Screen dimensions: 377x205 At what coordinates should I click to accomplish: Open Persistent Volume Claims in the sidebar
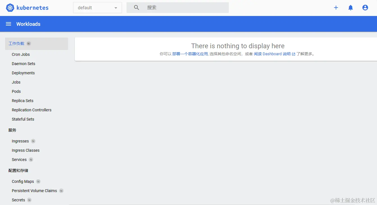pos(34,191)
